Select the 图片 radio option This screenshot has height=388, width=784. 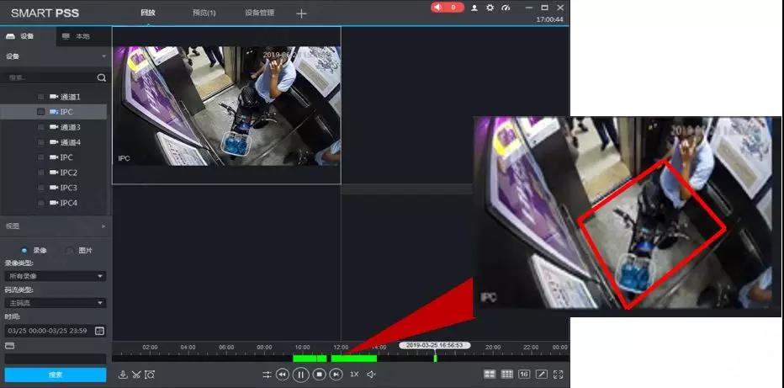70,251
